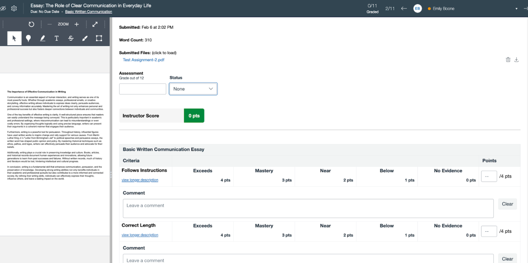Rotate the document preview

(x=31, y=24)
